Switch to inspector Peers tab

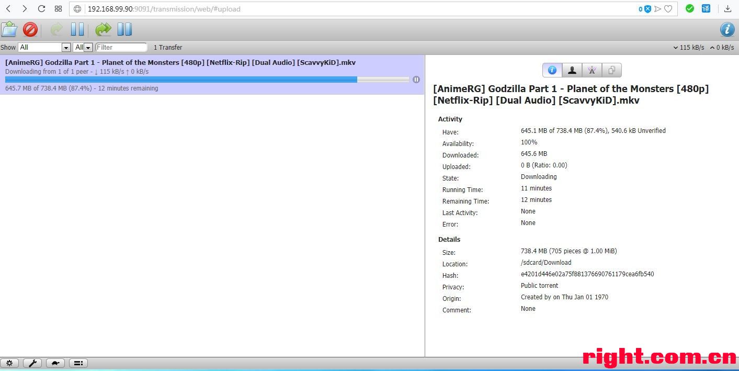coord(572,70)
